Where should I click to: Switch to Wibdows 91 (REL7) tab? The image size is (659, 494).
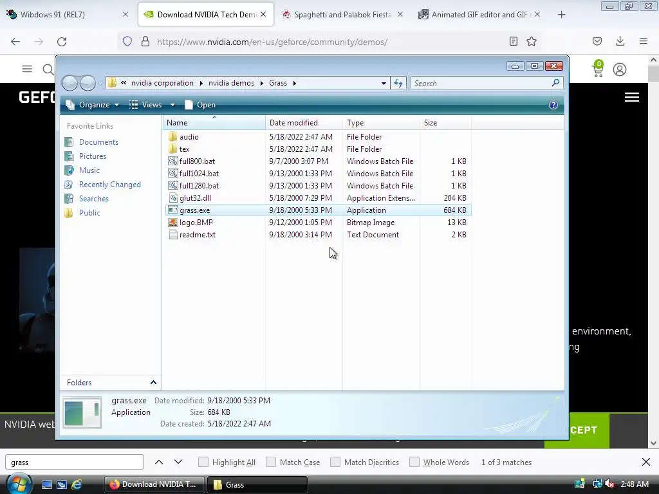pos(70,15)
